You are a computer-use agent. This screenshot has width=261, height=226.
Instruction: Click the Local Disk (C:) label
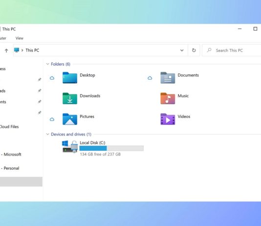[92, 143]
